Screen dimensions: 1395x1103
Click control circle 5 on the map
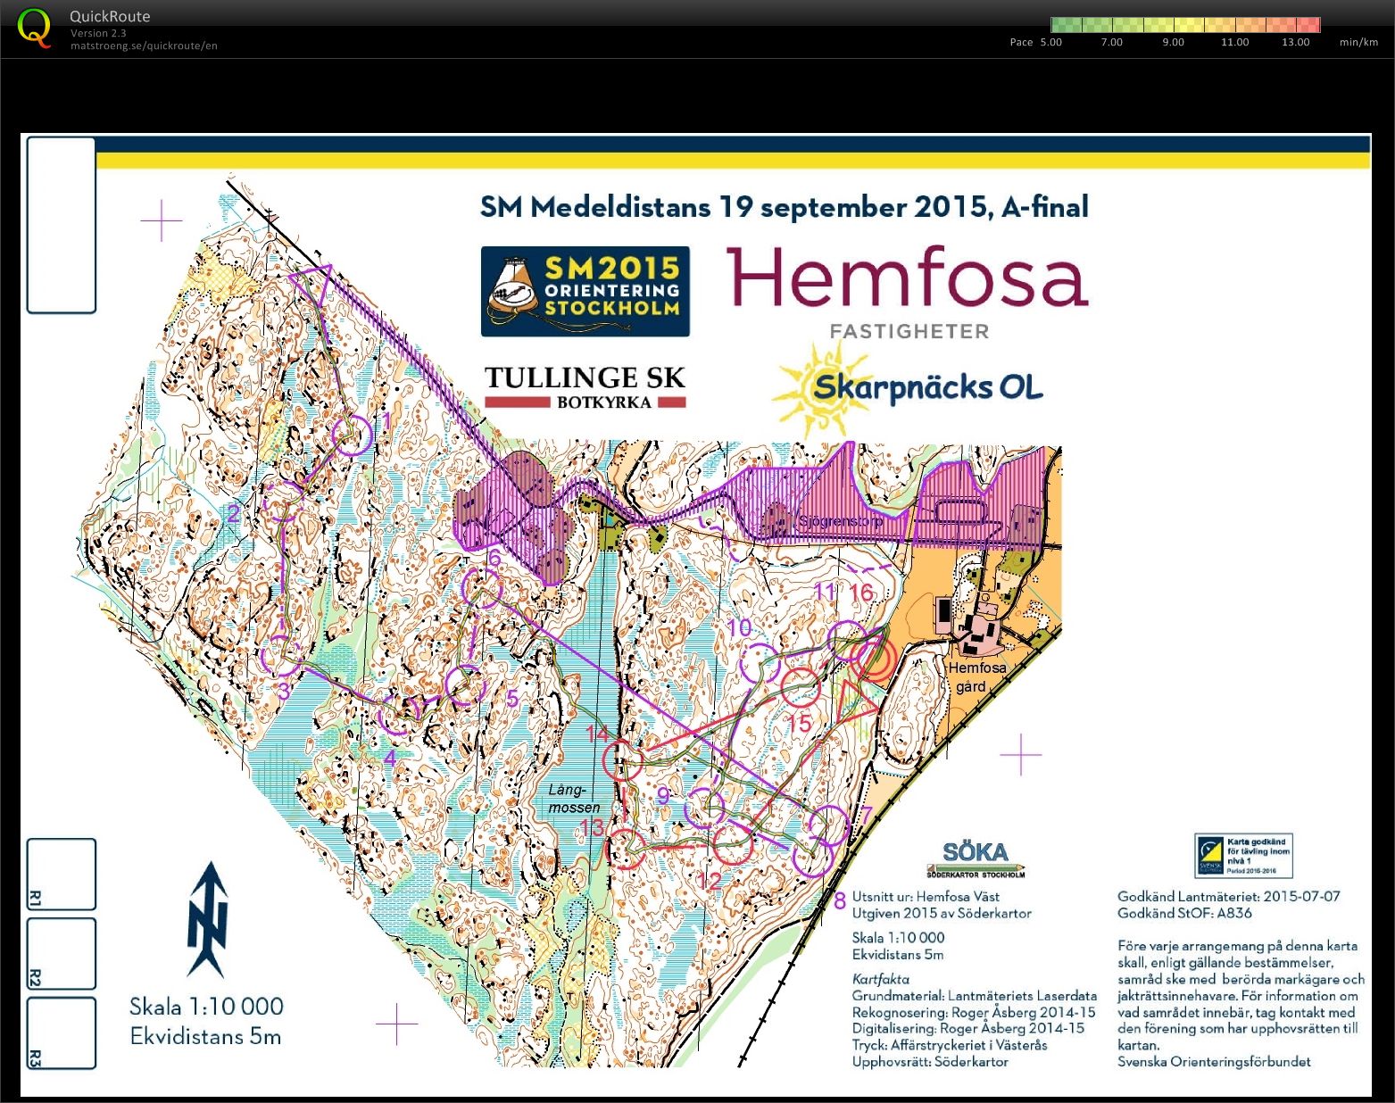(x=465, y=685)
